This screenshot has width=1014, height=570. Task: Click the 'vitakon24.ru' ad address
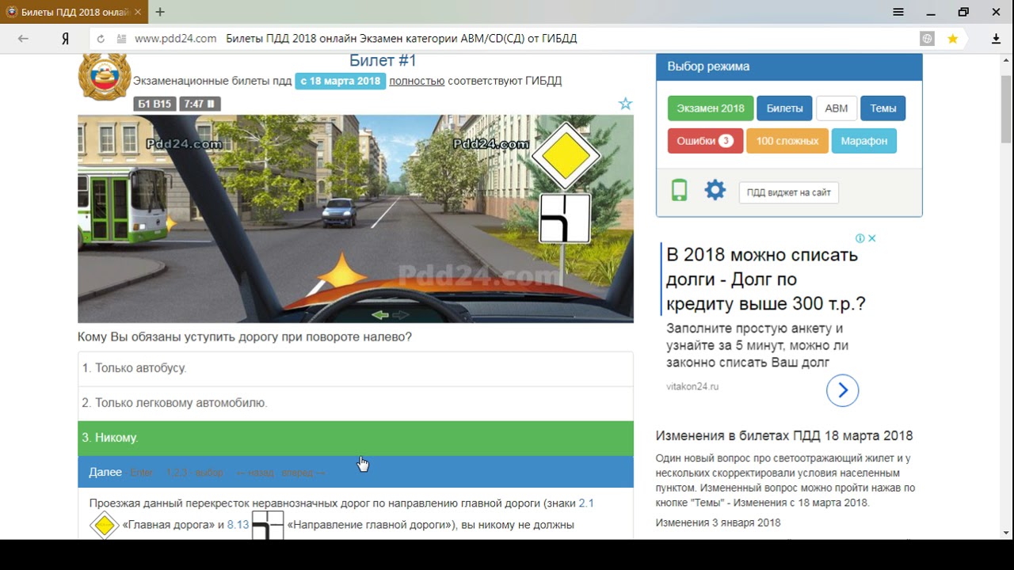pos(692,387)
